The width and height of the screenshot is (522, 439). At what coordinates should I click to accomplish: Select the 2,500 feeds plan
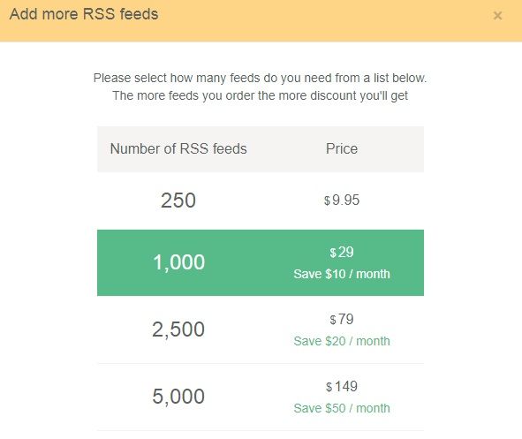[261, 329]
